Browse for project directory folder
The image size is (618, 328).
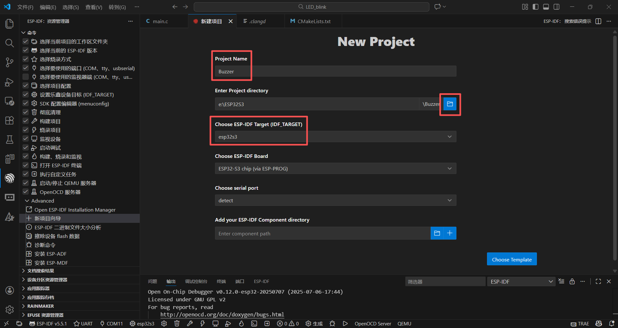pyautogui.click(x=450, y=104)
